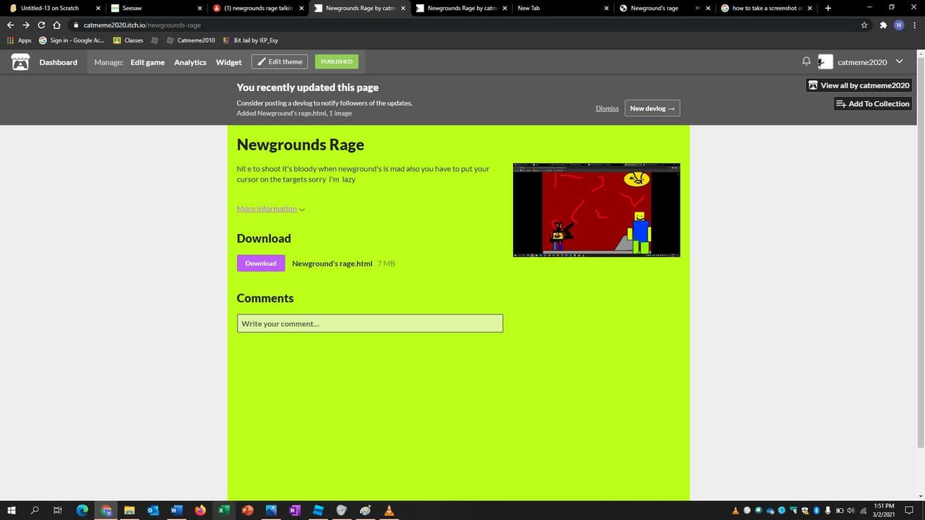Open the Apps bookmarks shortcut
Viewport: 925px width, 520px height.
coord(19,40)
